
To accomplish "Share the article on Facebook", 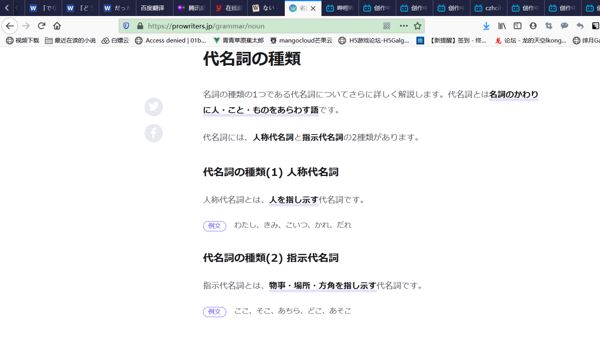I will pyautogui.click(x=154, y=133).
